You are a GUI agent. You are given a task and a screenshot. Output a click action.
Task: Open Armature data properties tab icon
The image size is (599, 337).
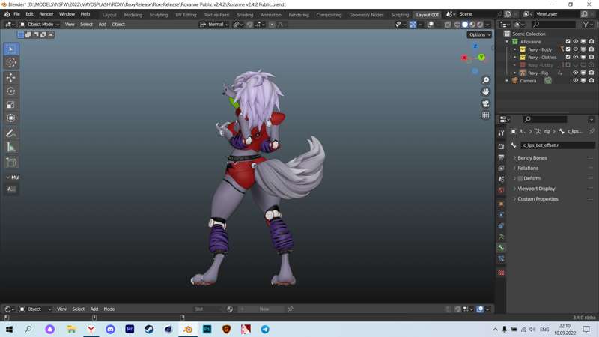pos(501,237)
